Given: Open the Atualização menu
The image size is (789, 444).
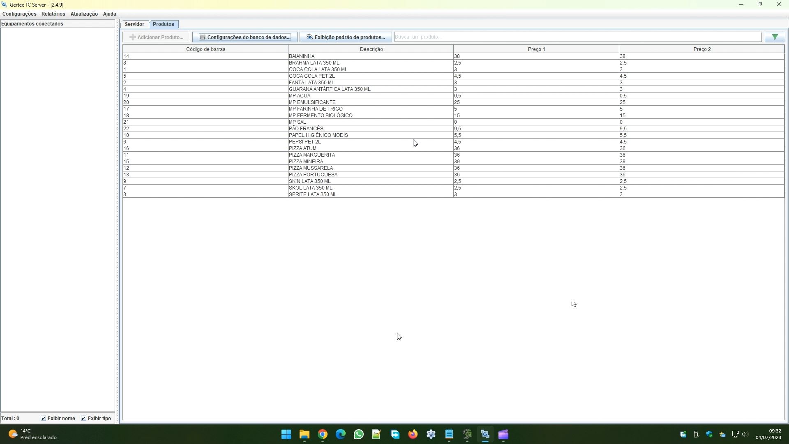Looking at the screenshot, I should click(84, 14).
